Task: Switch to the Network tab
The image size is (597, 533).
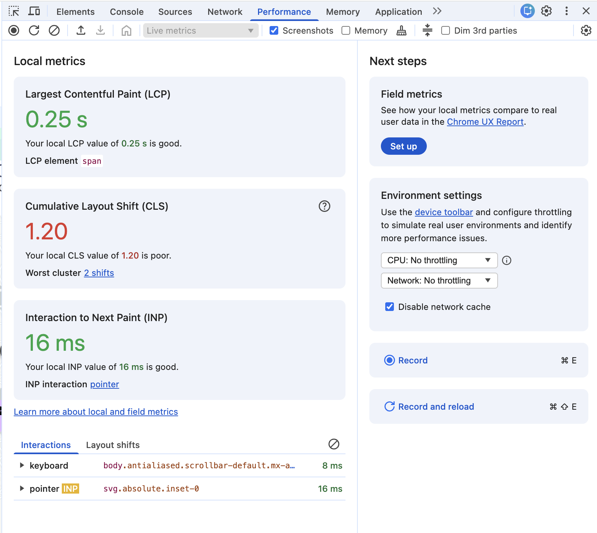Action: pyautogui.click(x=225, y=12)
